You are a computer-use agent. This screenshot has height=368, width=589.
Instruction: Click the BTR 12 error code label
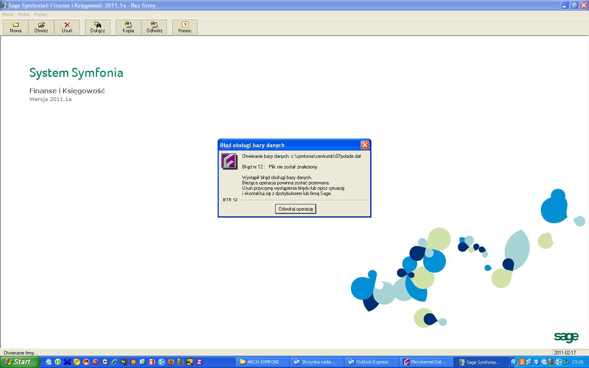point(230,200)
